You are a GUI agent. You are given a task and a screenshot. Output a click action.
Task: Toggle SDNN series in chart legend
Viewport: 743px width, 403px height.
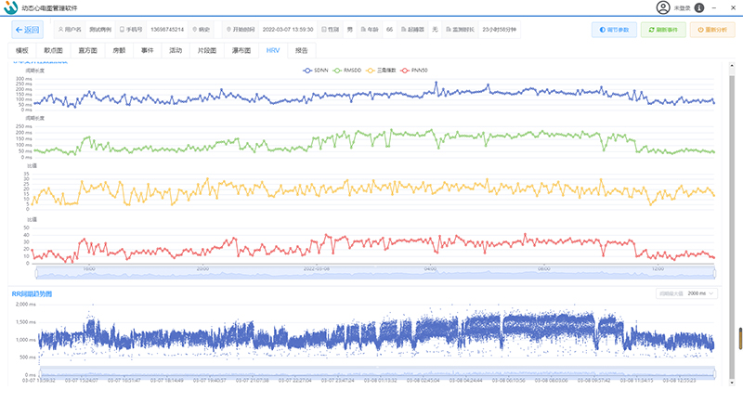click(317, 70)
